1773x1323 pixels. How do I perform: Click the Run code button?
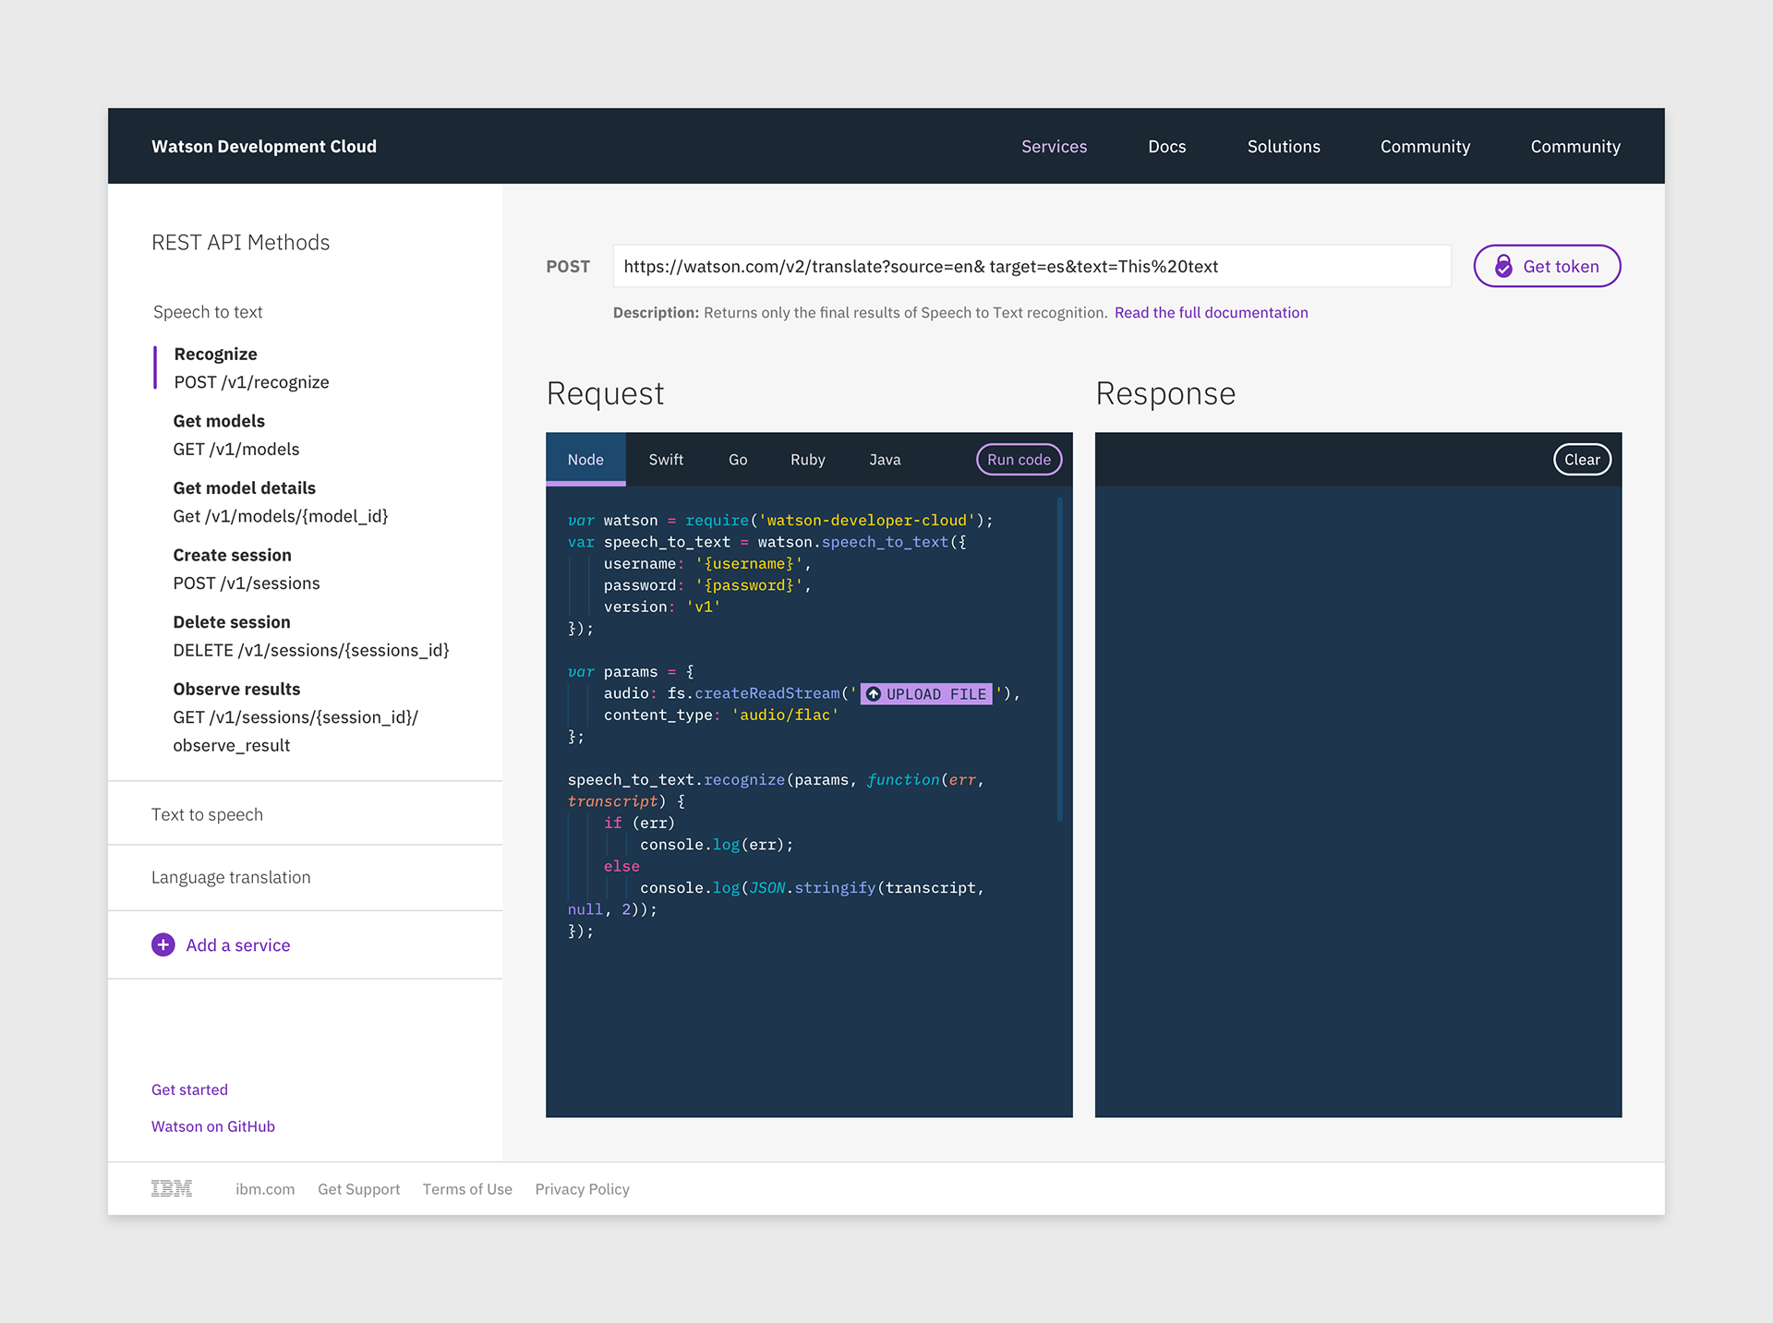tap(1019, 459)
